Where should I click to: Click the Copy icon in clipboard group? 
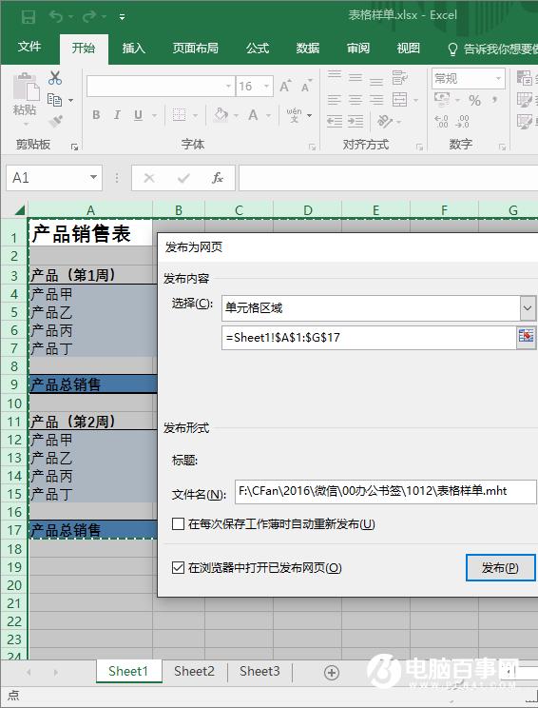(x=54, y=100)
